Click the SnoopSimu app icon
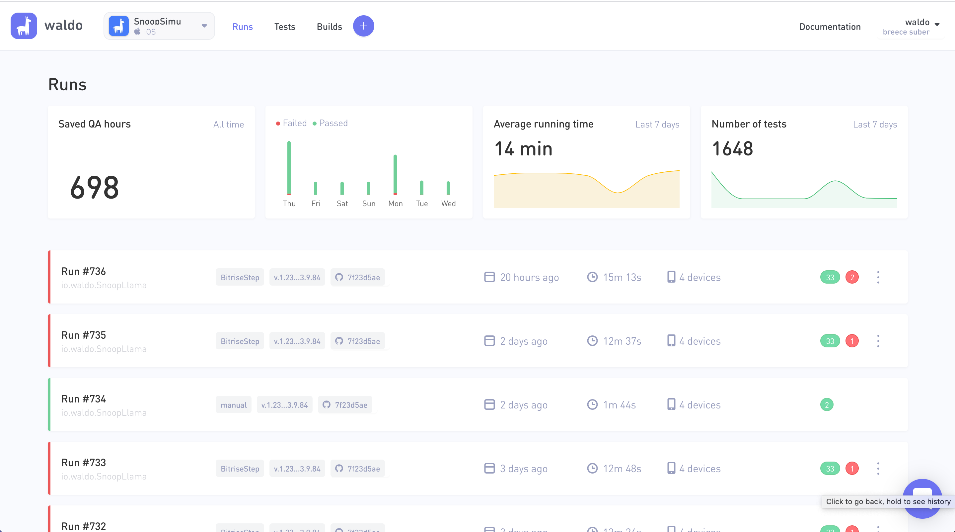955x532 pixels. click(x=119, y=26)
